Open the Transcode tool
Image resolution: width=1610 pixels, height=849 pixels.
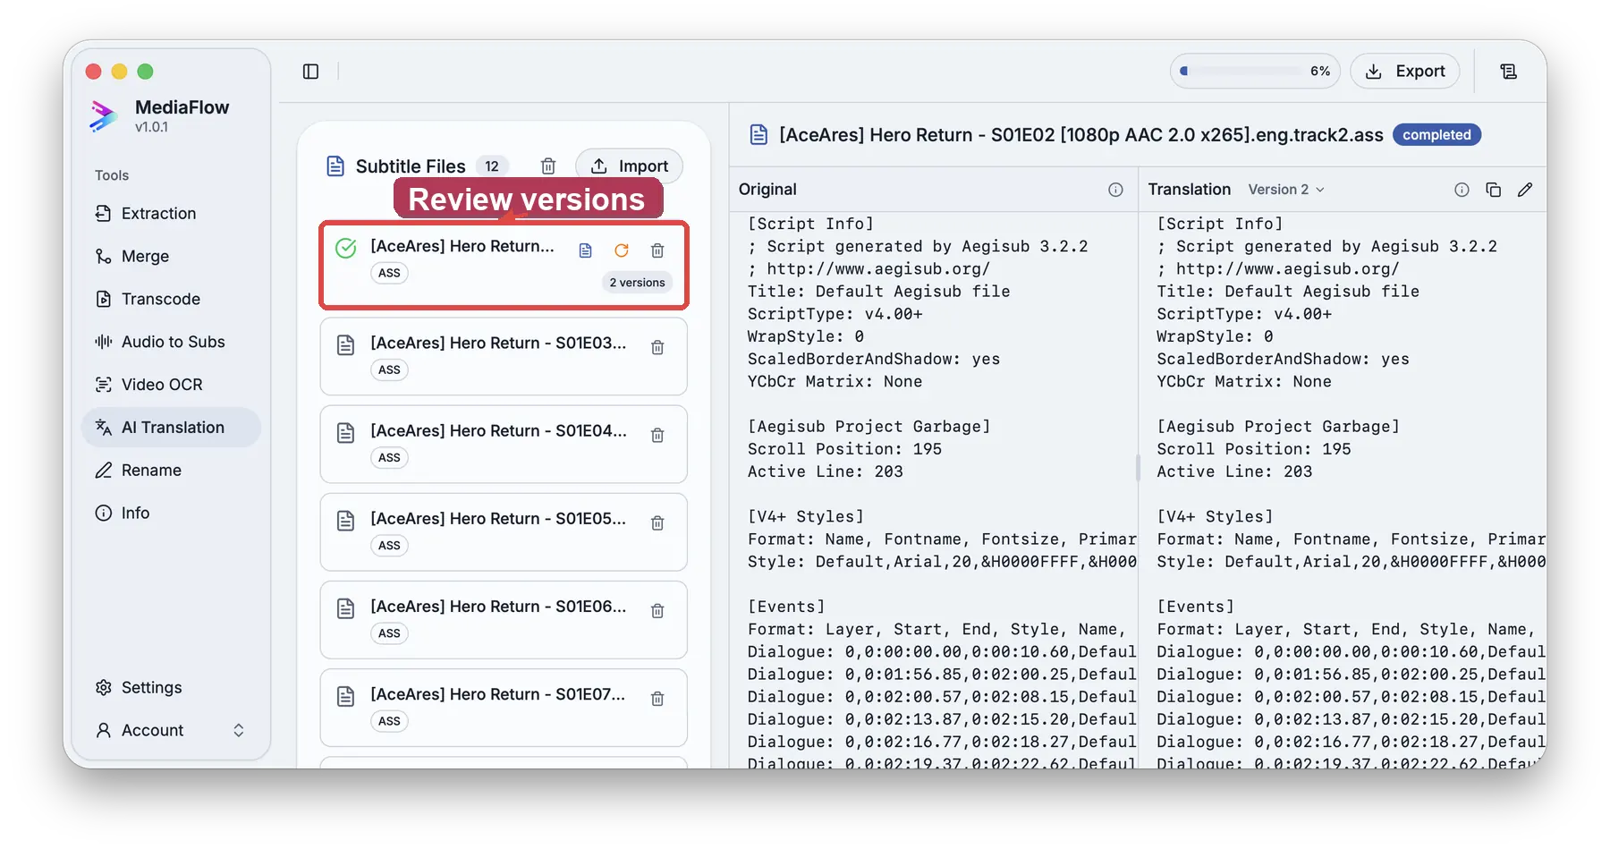pos(170,299)
